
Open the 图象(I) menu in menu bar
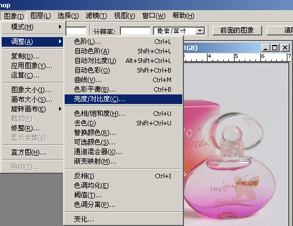(x=13, y=16)
